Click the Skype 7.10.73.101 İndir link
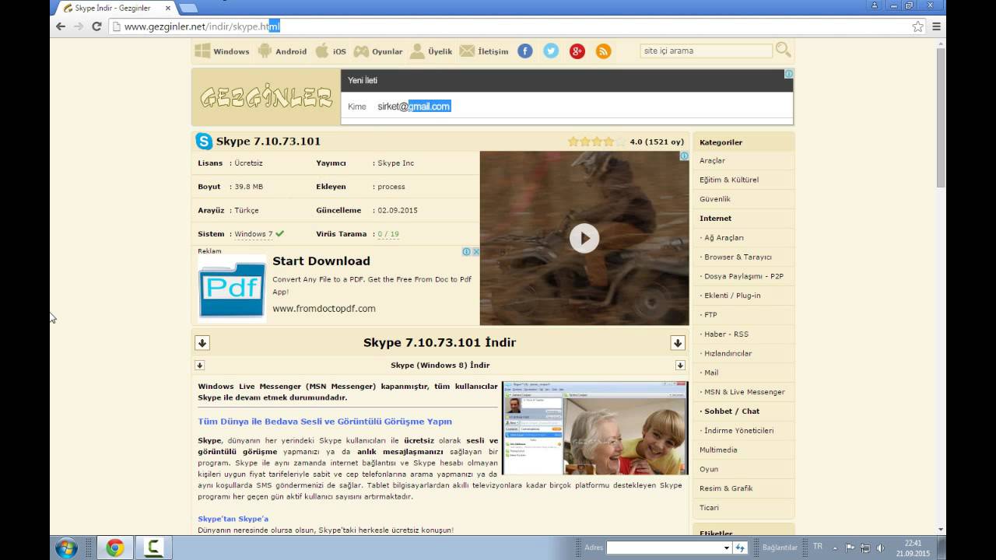Screen dimensions: 996x560 pyautogui.click(x=440, y=343)
